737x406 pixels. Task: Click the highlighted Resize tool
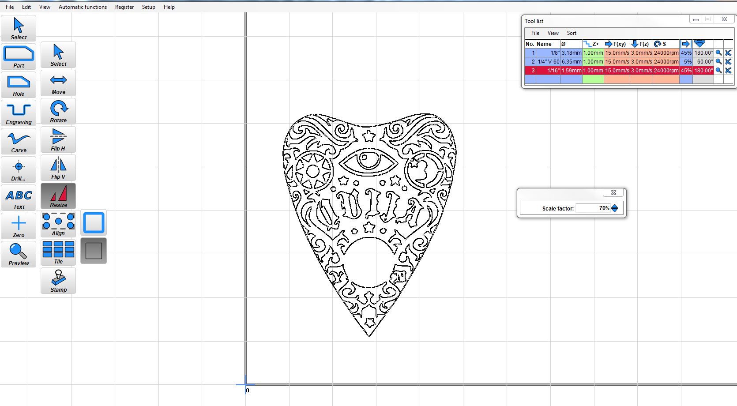(58, 196)
